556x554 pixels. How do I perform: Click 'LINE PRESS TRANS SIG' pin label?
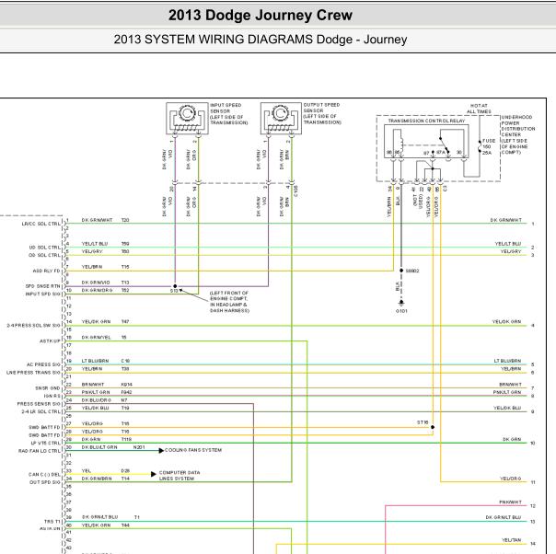pyautogui.click(x=33, y=373)
